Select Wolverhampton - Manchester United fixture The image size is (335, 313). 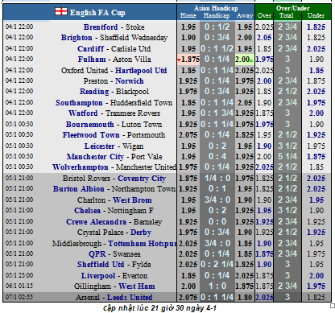click(114, 167)
